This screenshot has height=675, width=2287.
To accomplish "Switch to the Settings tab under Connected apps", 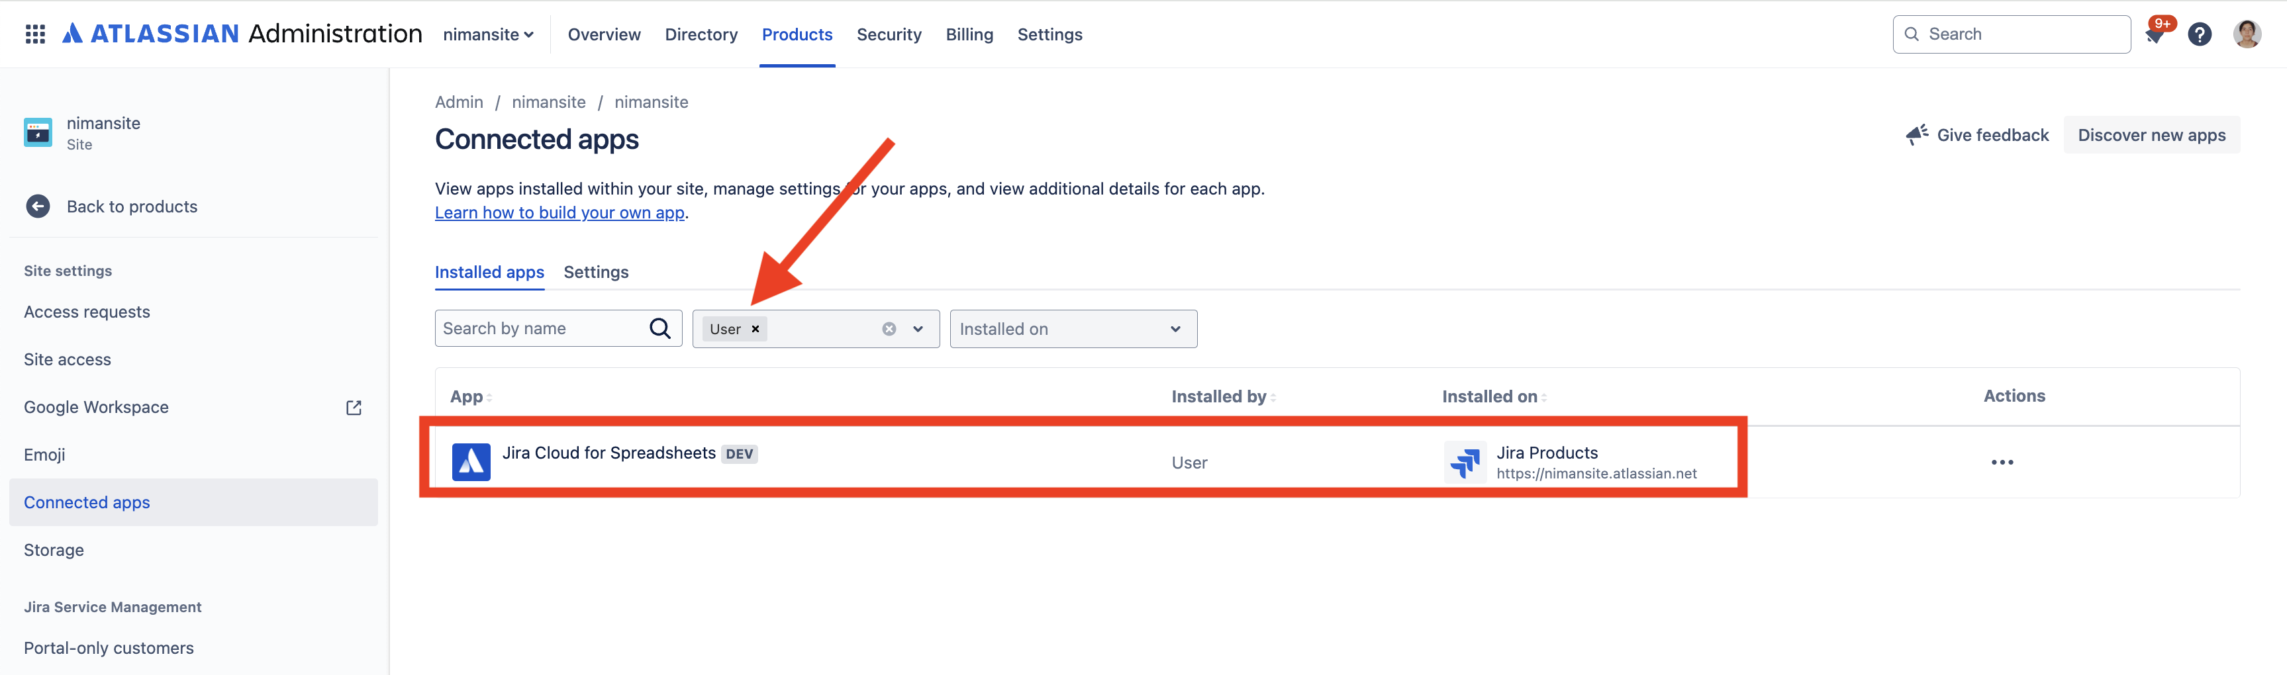I will tap(596, 272).
